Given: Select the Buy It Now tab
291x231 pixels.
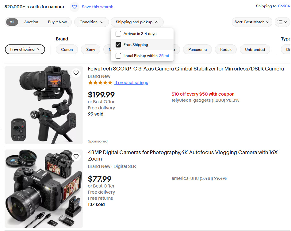Looking at the screenshot, I should 57,22.
